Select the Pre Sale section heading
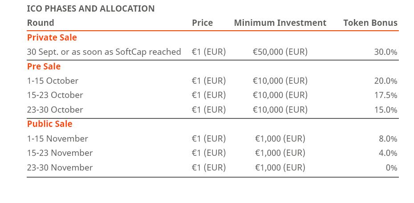Image resolution: width=414 pixels, height=203 pixels. pos(44,66)
